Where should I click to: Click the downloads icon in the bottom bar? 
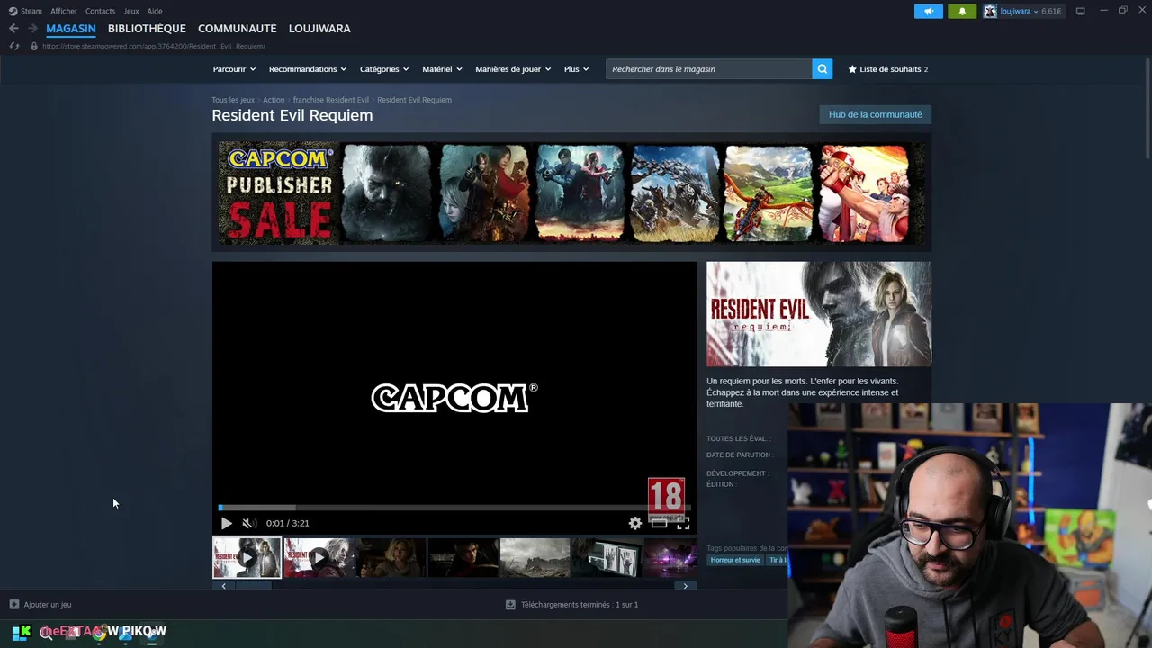[510, 605]
